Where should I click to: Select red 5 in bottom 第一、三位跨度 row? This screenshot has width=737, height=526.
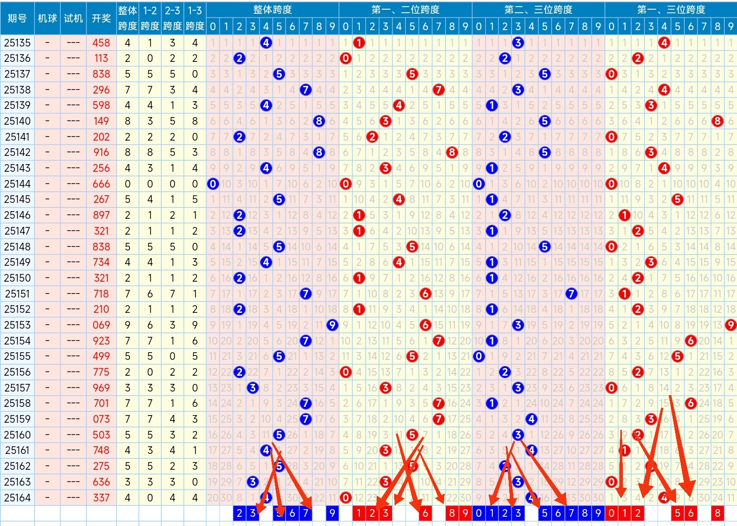point(677,513)
